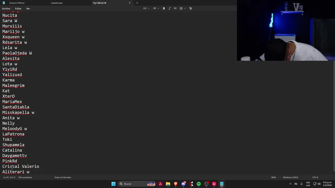Open the Ver menu
The height and width of the screenshot is (188, 335).
pos(28,9)
